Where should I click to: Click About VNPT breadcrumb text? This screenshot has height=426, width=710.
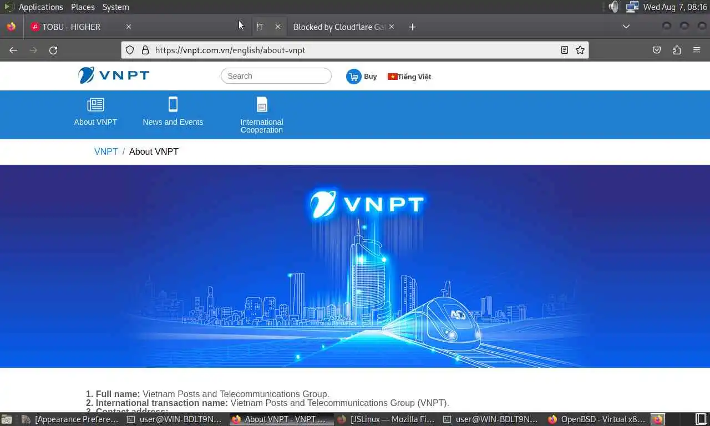154,151
